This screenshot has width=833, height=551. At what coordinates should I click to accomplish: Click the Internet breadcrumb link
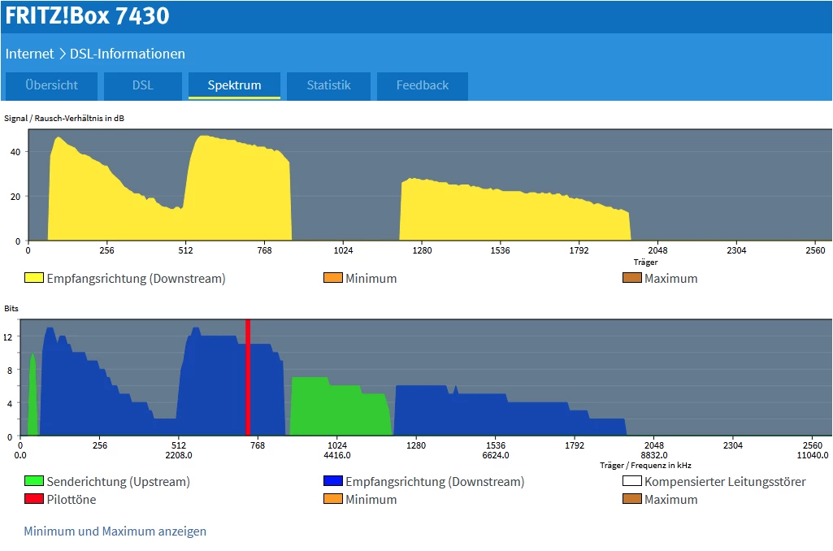(x=30, y=54)
